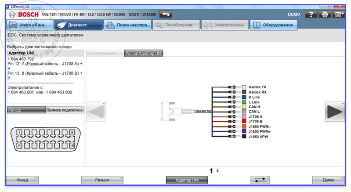The height and width of the screenshot is (192, 351).
Task: Click the K Line label
Action: (x=254, y=97)
